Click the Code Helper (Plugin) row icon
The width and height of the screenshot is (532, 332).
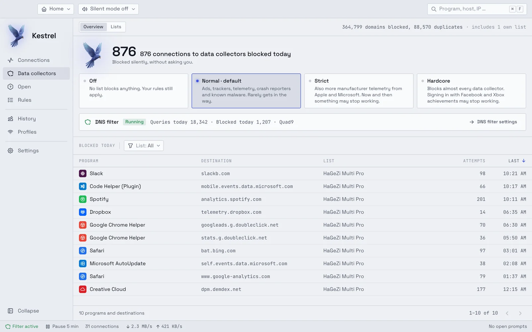point(82,186)
